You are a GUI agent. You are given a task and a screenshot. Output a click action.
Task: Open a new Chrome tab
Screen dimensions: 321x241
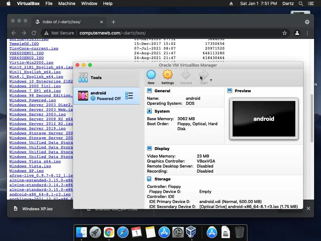pyautogui.click(x=113, y=22)
